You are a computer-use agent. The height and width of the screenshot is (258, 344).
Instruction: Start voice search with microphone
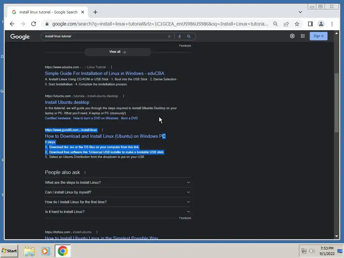point(179,36)
